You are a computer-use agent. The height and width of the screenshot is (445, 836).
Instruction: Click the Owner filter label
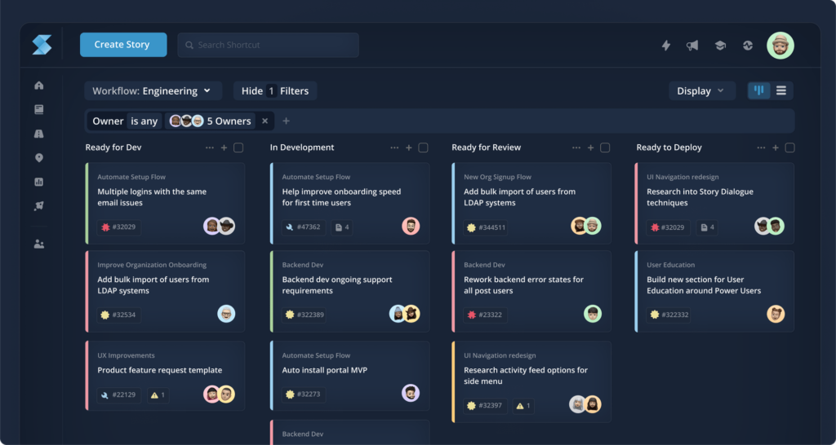[x=108, y=121]
